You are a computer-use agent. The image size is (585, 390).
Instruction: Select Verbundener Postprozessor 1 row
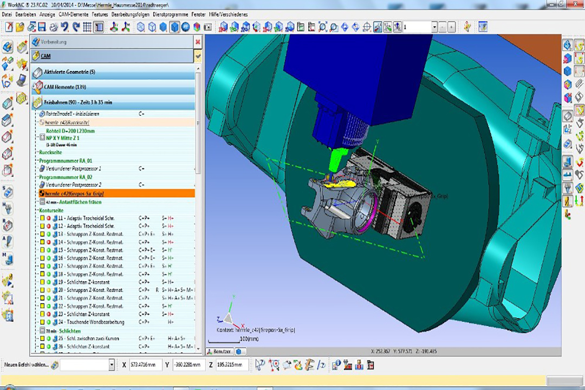116,168
